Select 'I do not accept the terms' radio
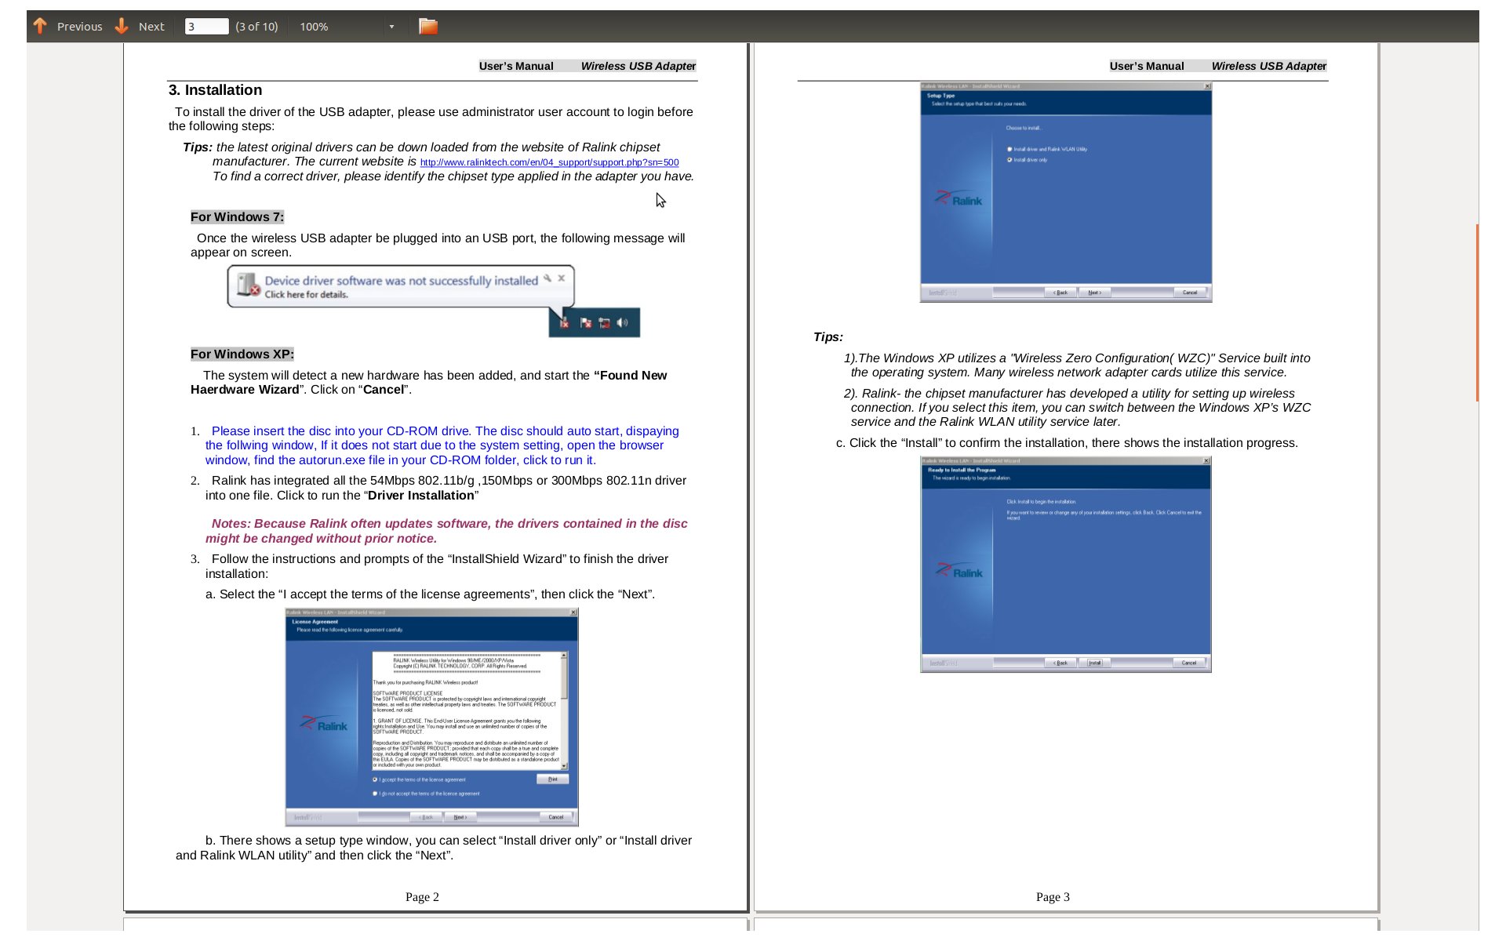Image resolution: width=1506 pixels, height=941 pixels. click(x=375, y=794)
